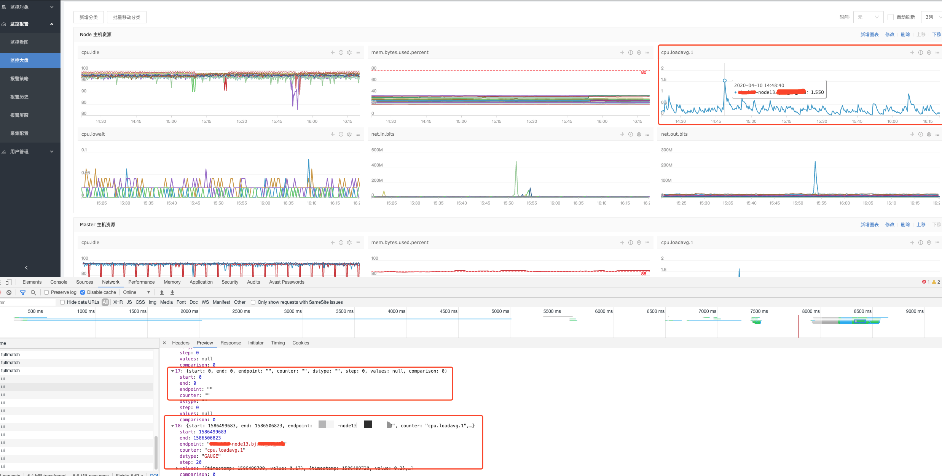This screenshot has width=942, height=476.
Task: Click the 新增分类 button
Action: coord(88,17)
